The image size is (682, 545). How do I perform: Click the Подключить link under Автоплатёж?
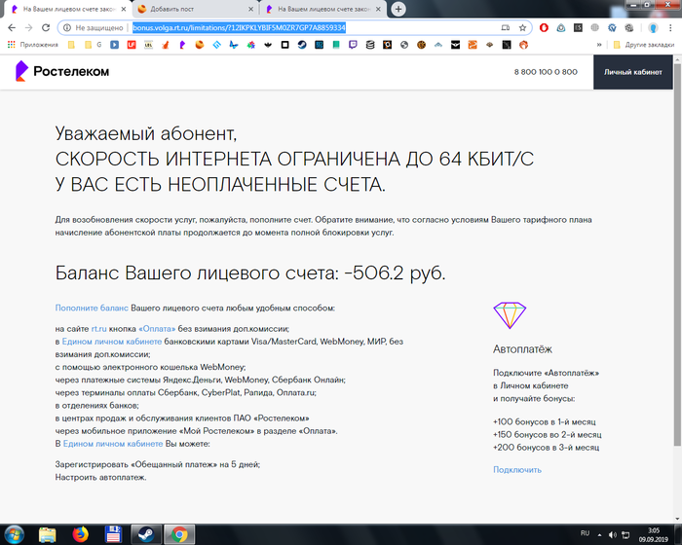517,470
